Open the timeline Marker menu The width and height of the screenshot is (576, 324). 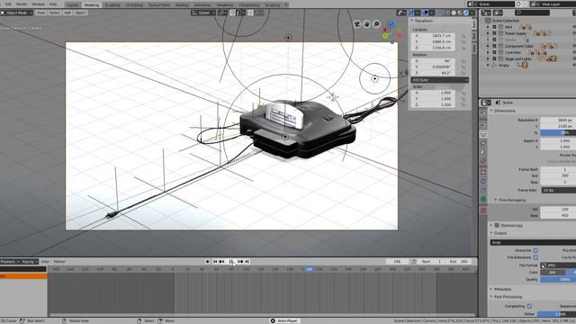pyautogui.click(x=59, y=262)
